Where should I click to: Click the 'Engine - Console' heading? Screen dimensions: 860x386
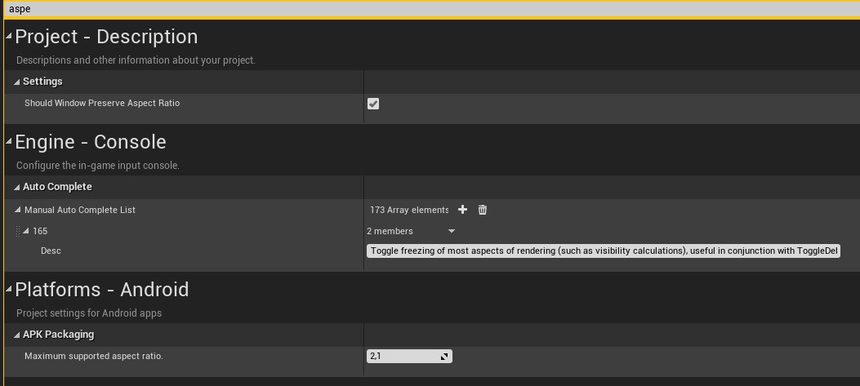pyautogui.click(x=91, y=141)
